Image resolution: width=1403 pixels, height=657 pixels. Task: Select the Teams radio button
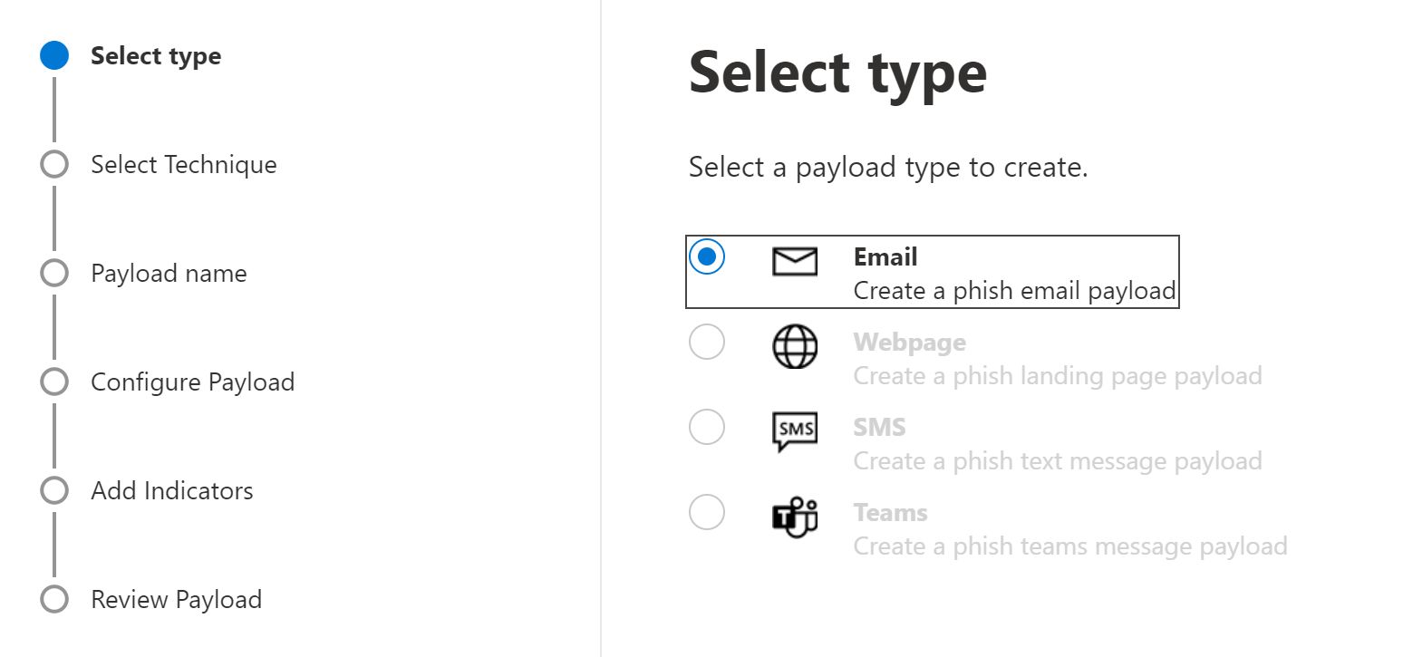tap(707, 512)
